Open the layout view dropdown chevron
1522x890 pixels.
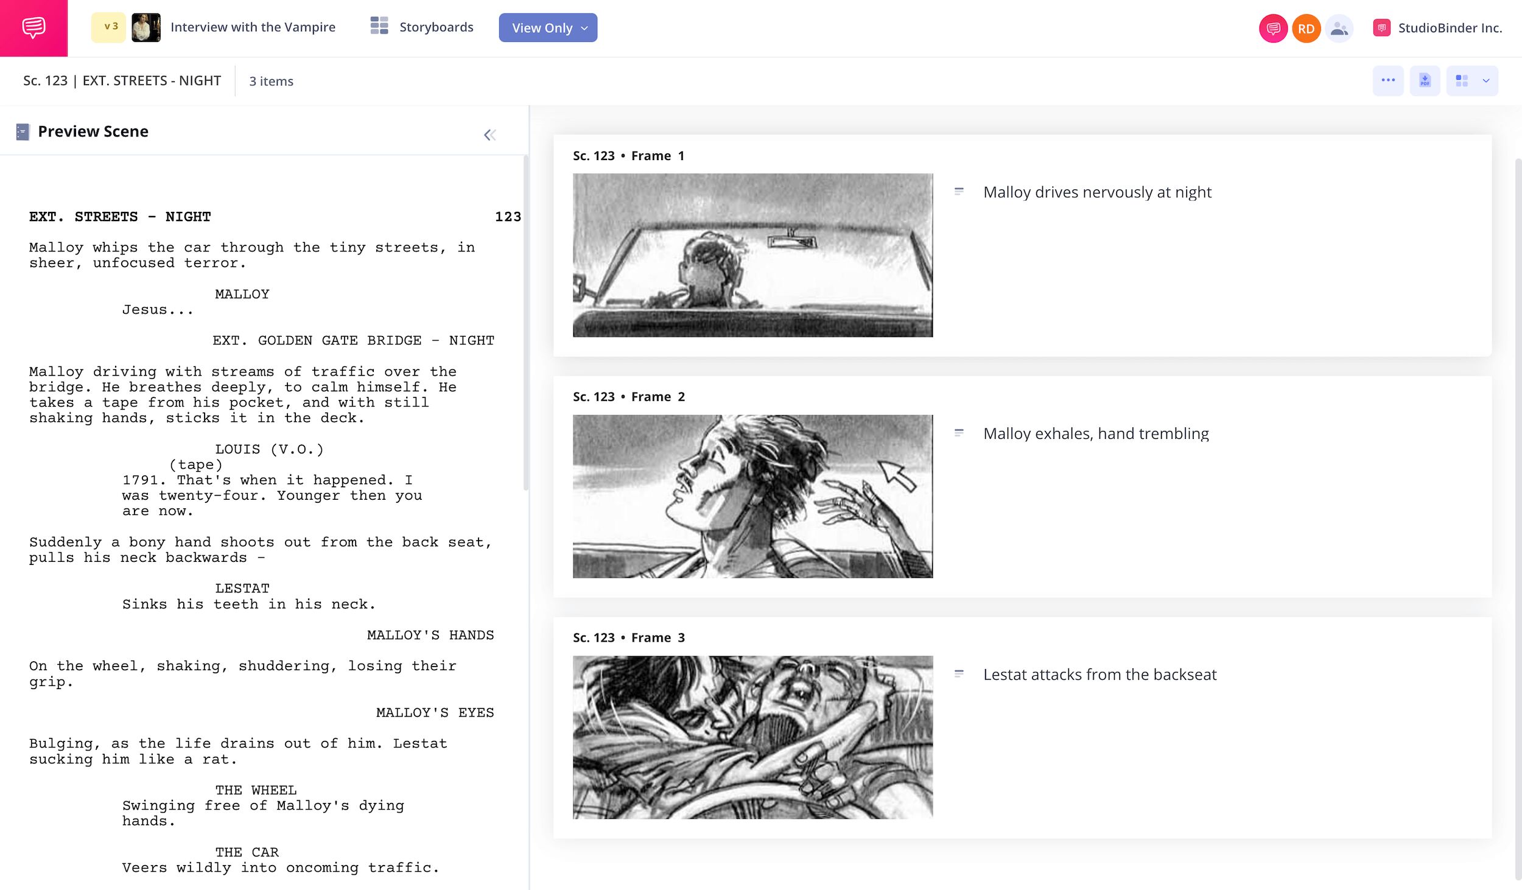(x=1485, y=81)
